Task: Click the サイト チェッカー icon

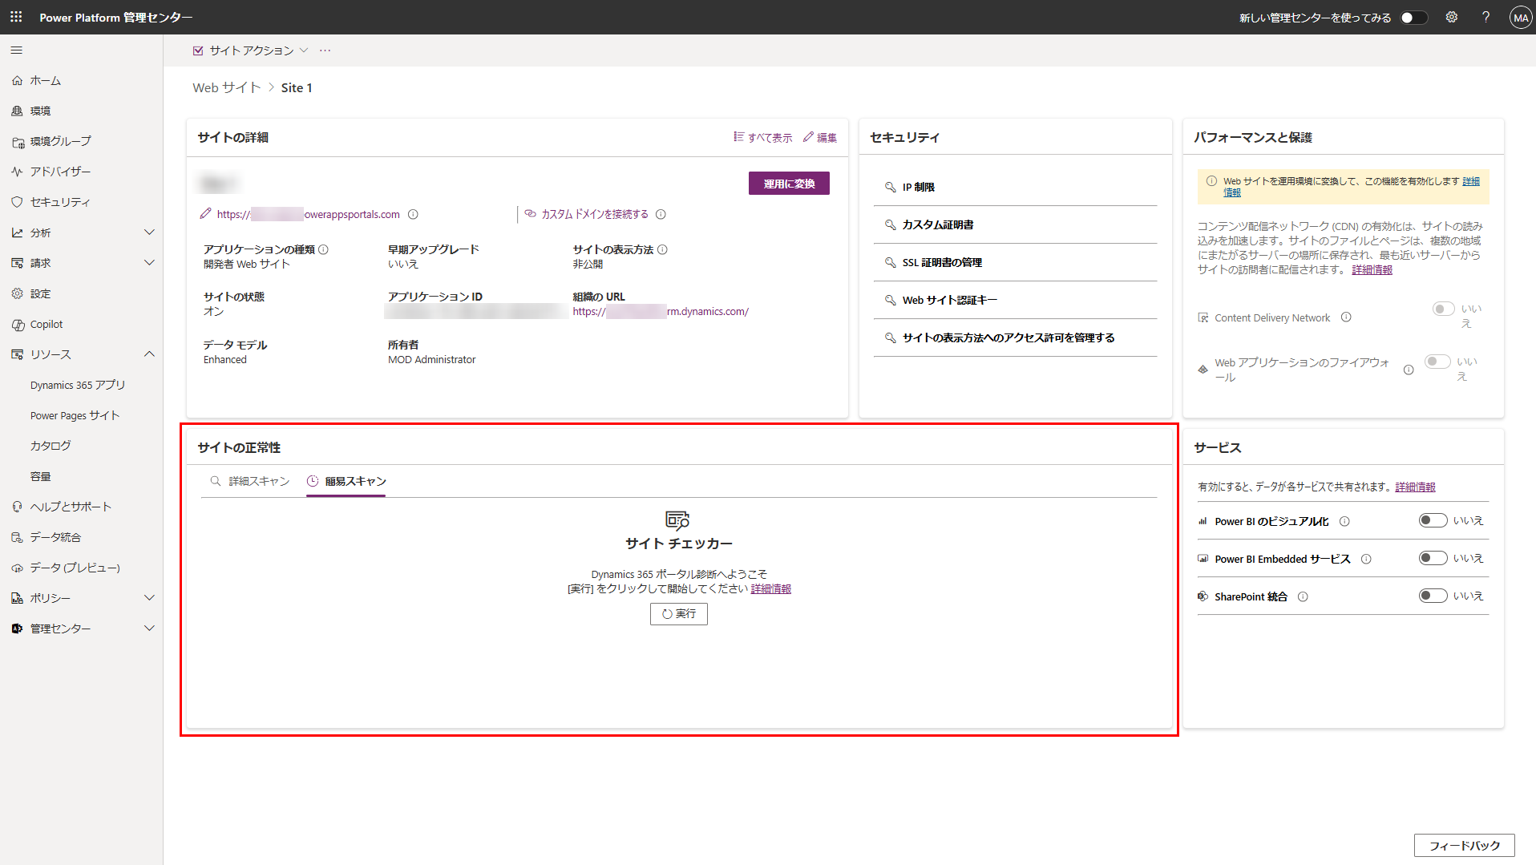Action: 678,520
